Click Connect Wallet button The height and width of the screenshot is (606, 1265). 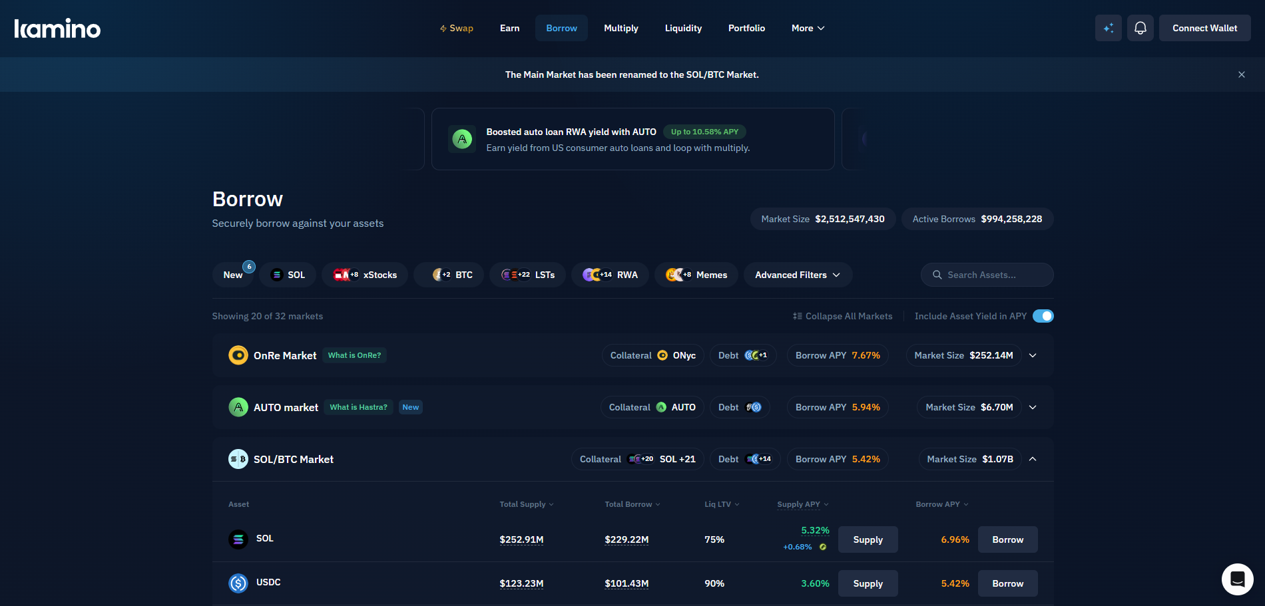tap(1205, 28)
